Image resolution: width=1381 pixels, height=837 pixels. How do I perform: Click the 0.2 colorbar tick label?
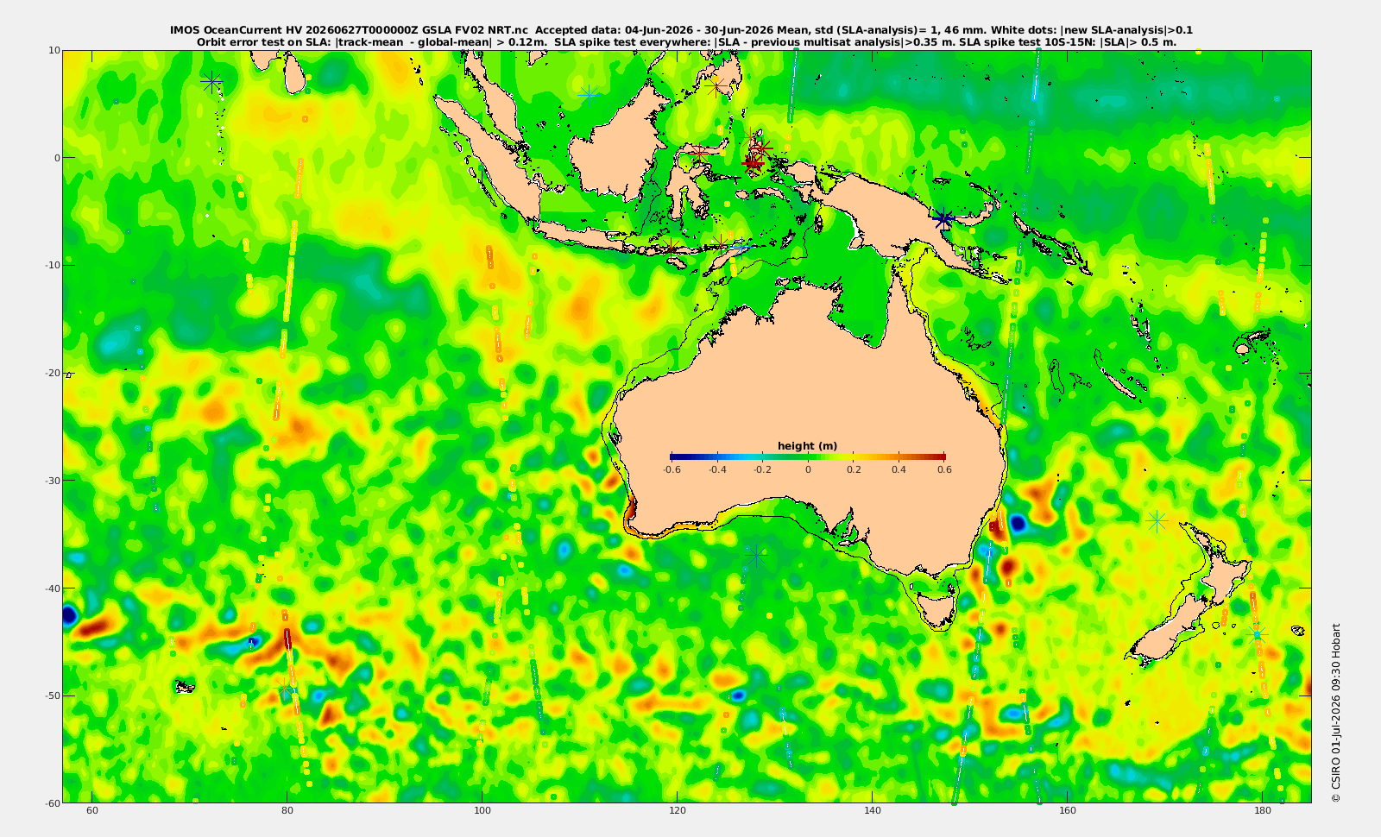pyautogui.click(x=854, y=469)
